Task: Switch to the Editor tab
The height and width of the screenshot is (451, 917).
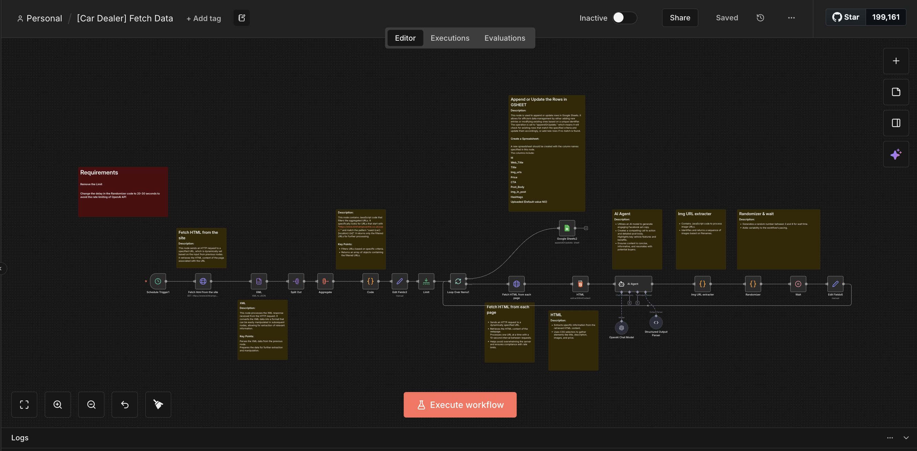Action: 405,38
